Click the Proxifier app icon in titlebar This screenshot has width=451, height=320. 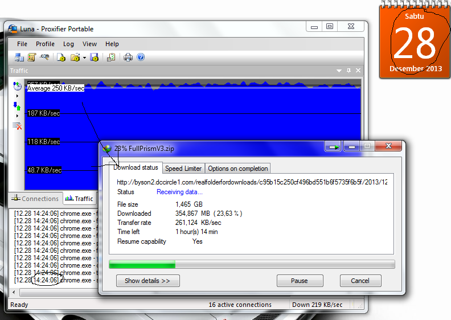(13, 28)
